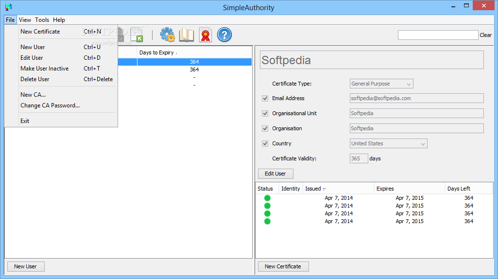
Task: Open the View menu
Action: tap(25, 20)
